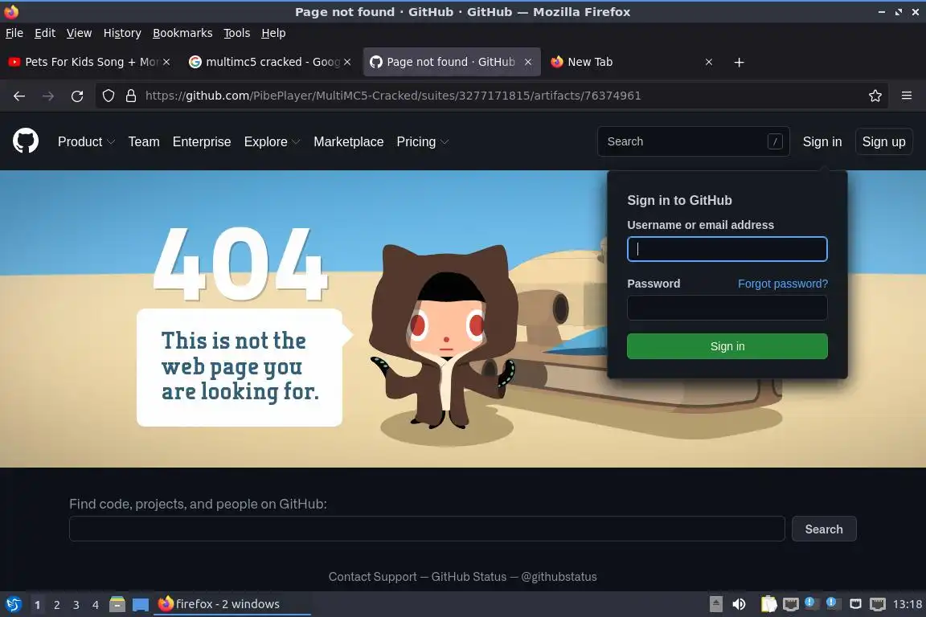The width and height of the screenshot is (926, 617).
Task: Close the multimc5 cracked Google tab
Action: (347, 62)
